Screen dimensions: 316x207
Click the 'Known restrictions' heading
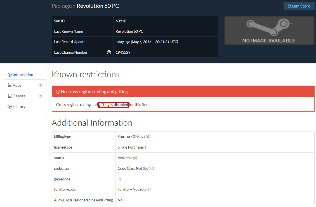pos(86,74)
